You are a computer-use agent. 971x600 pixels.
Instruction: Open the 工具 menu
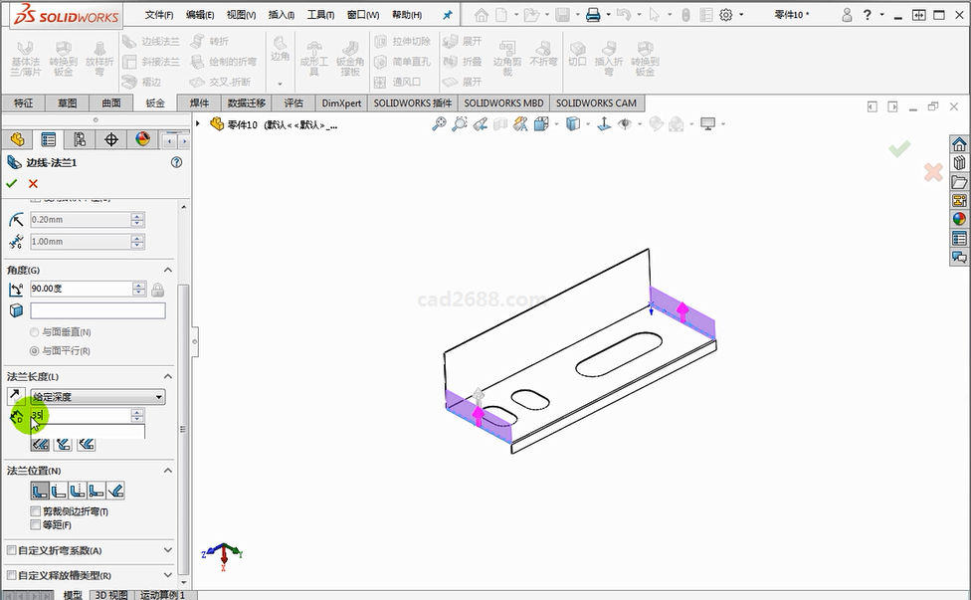tap(320, 15)
